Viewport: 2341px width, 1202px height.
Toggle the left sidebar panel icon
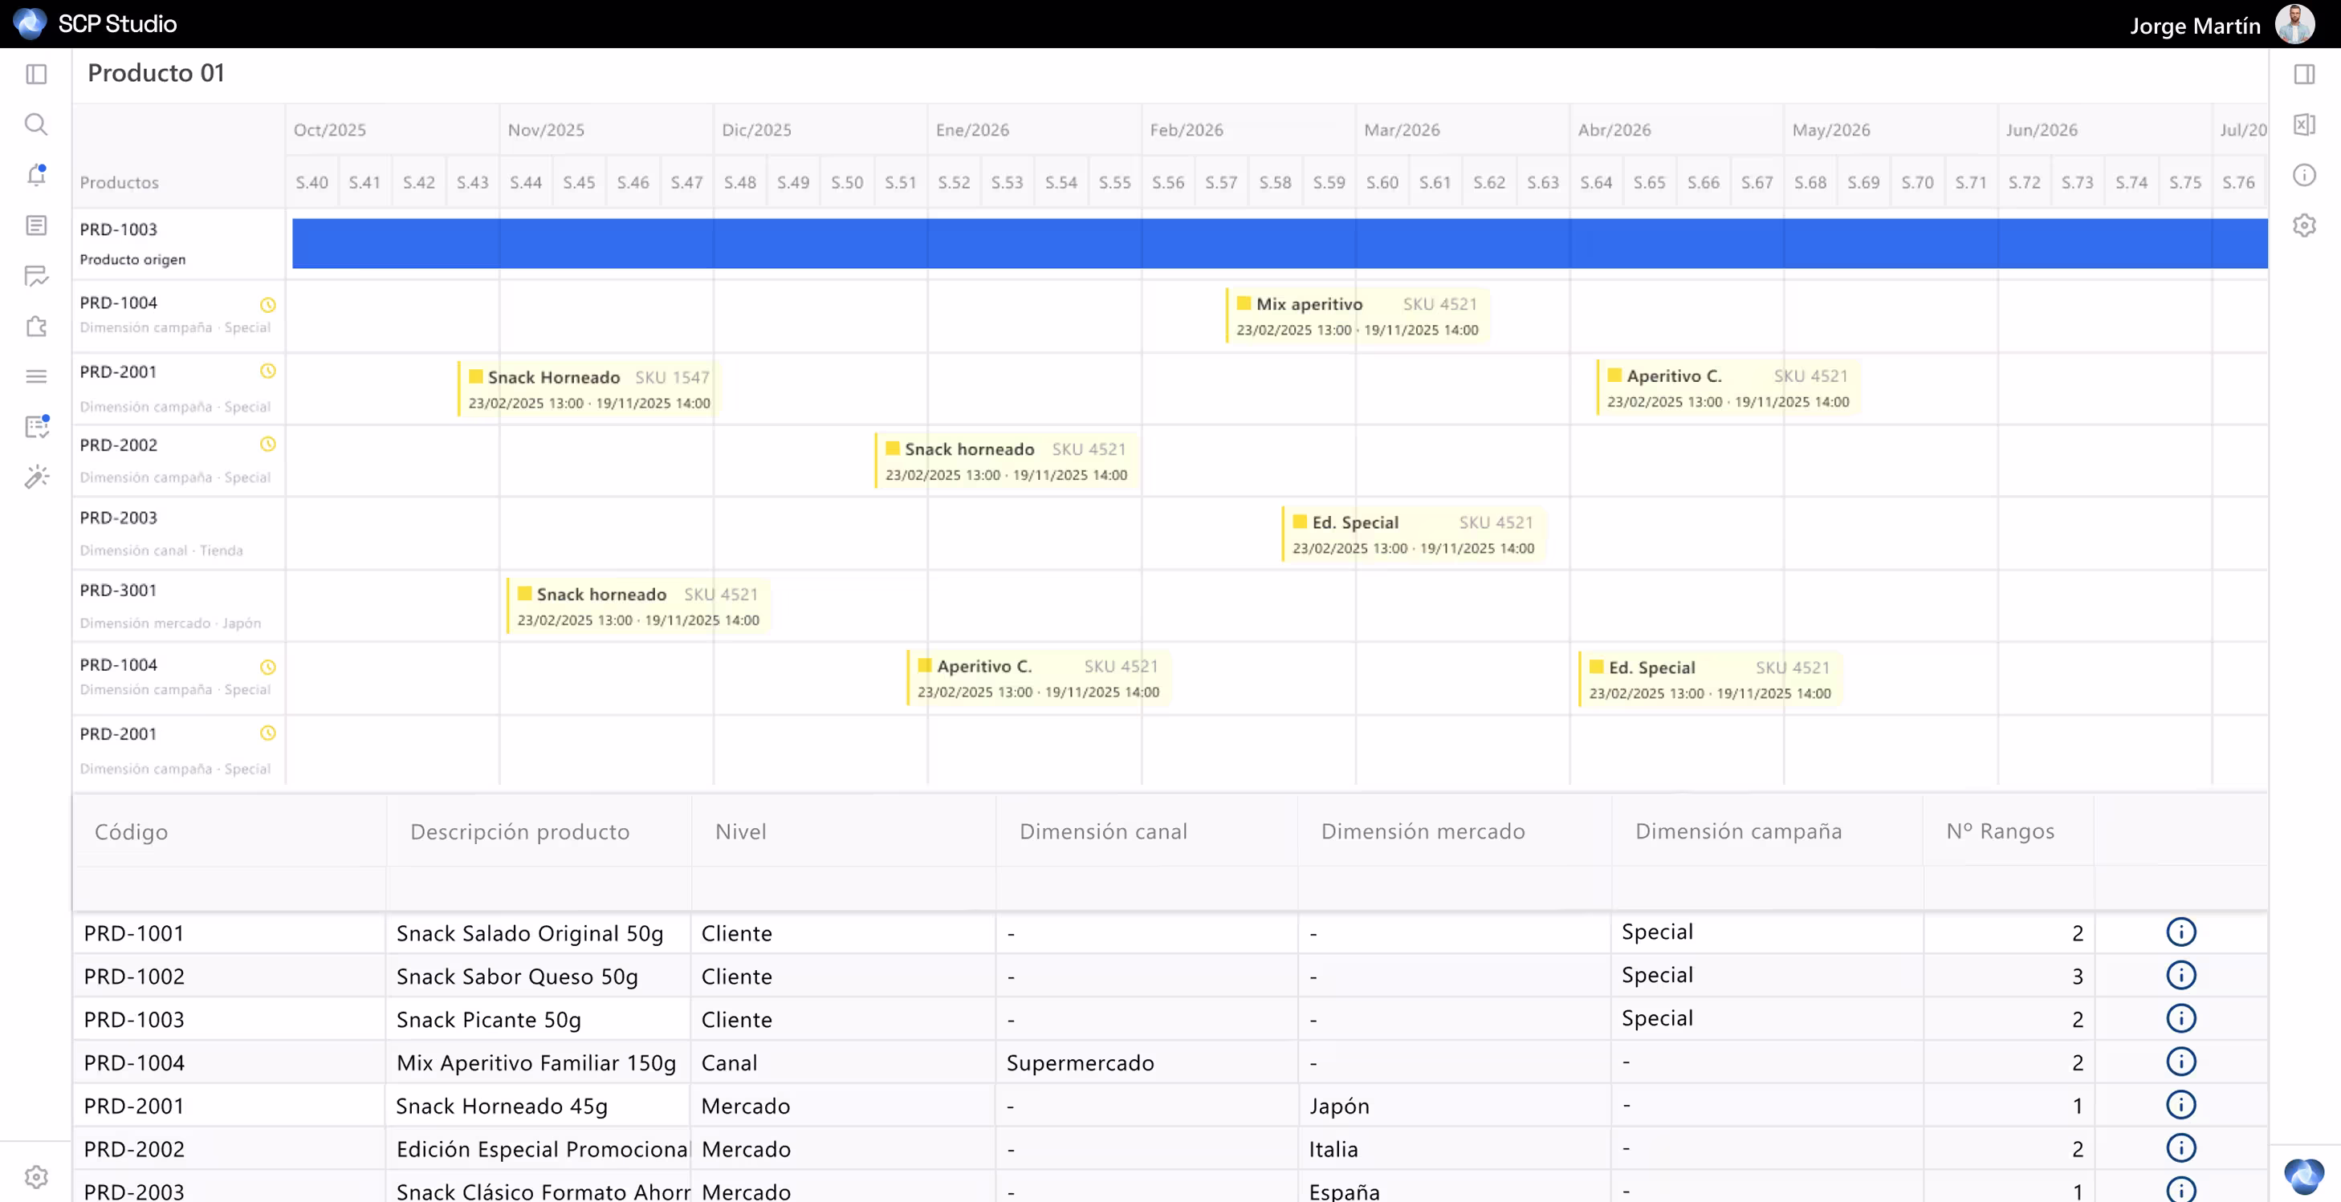pos(35,74)
